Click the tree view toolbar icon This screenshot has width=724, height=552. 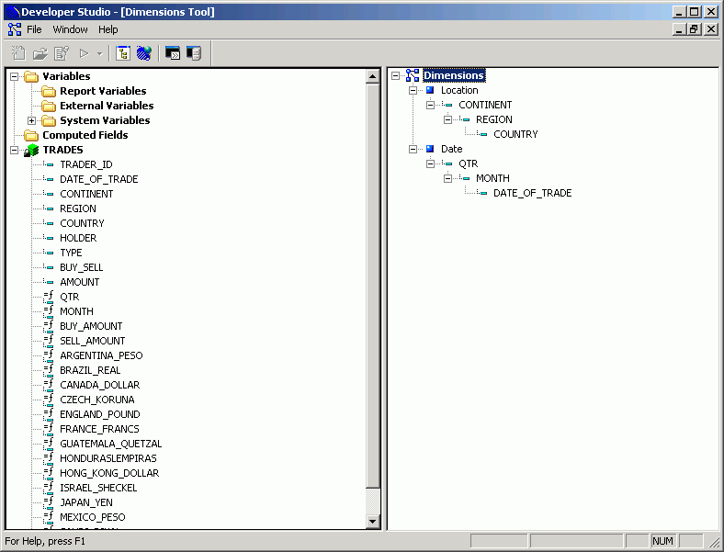pyautogui.click(x=123, y=53)
